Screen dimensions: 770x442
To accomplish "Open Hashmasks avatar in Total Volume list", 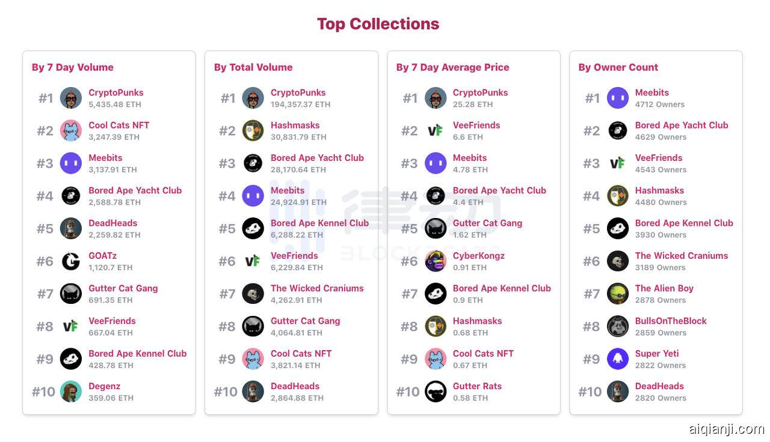I will pos(253,130).
